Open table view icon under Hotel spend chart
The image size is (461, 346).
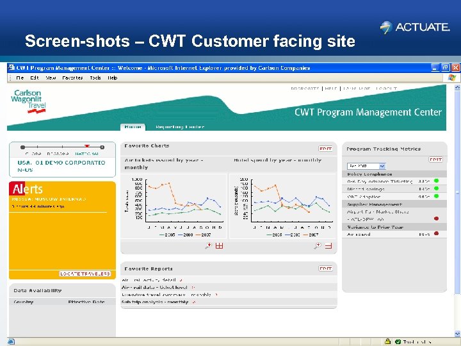pos(328,245)
